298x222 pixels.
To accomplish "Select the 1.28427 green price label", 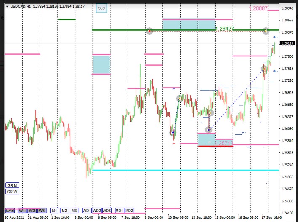I will [x=224, y=29].
